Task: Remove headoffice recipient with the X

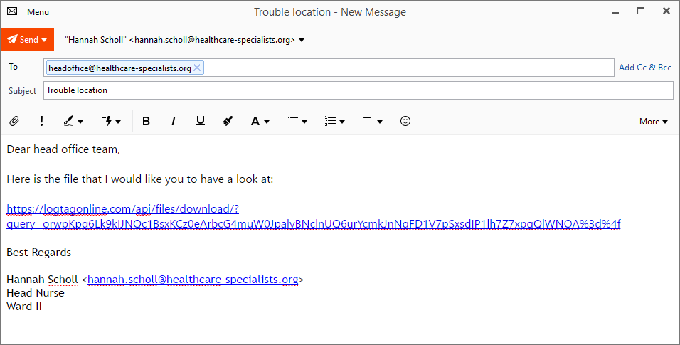Action: pos(197,68)
